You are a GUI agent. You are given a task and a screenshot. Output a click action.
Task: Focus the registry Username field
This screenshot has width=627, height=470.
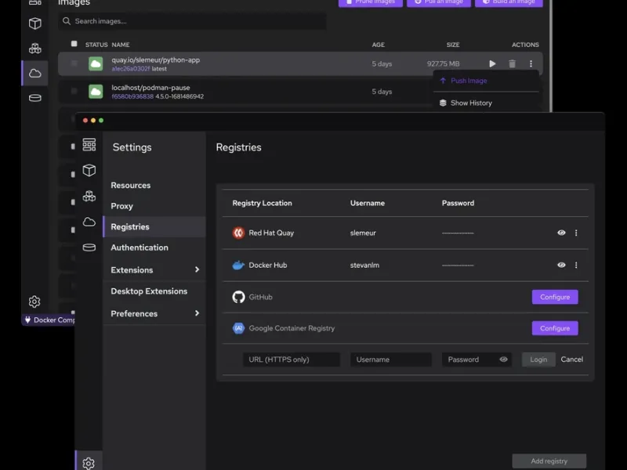pos(390,360)
